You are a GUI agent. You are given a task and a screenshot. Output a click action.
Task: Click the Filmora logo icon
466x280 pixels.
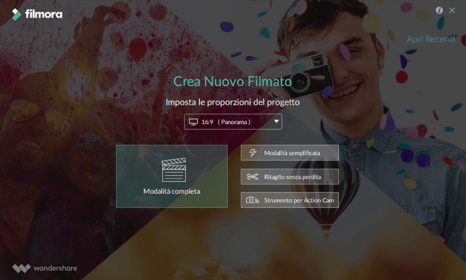17,14
